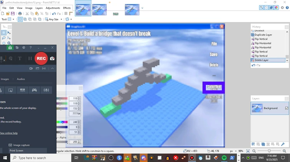Toggle the History window icon
Image resolution: width=290 pixels, height=162 pixels.
coord(266,8)
